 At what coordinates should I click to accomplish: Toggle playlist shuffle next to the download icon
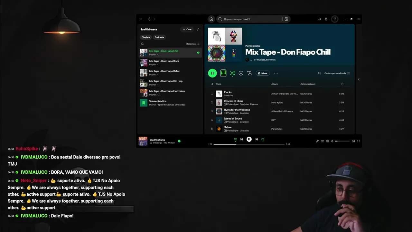232,73
